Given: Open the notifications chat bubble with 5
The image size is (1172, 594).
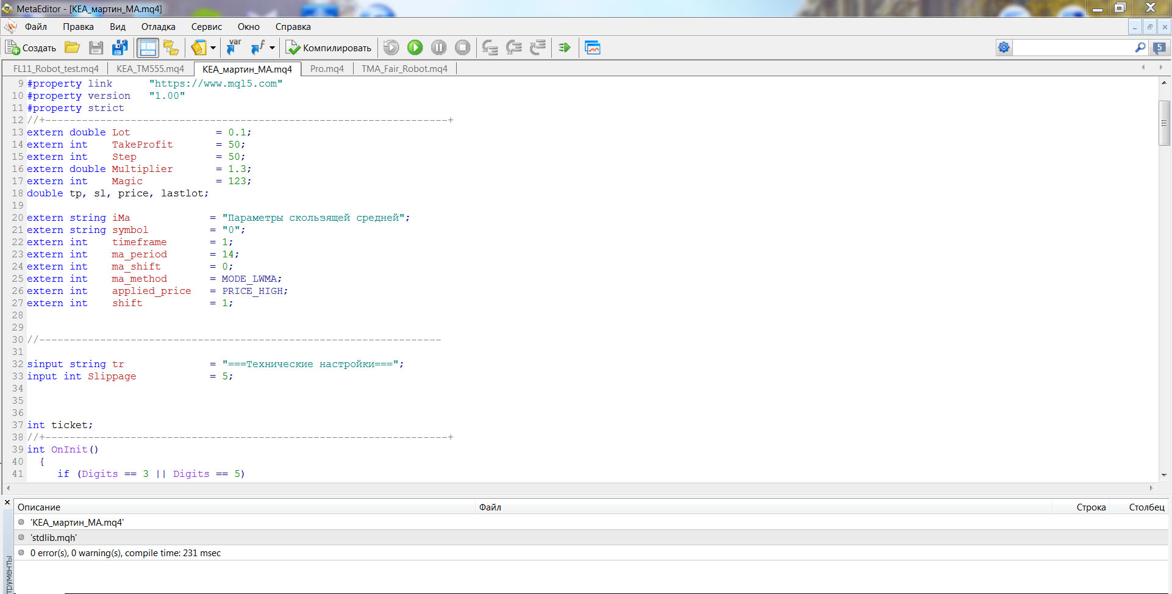Looking at the screenshot, I should tap(1160, 48).
